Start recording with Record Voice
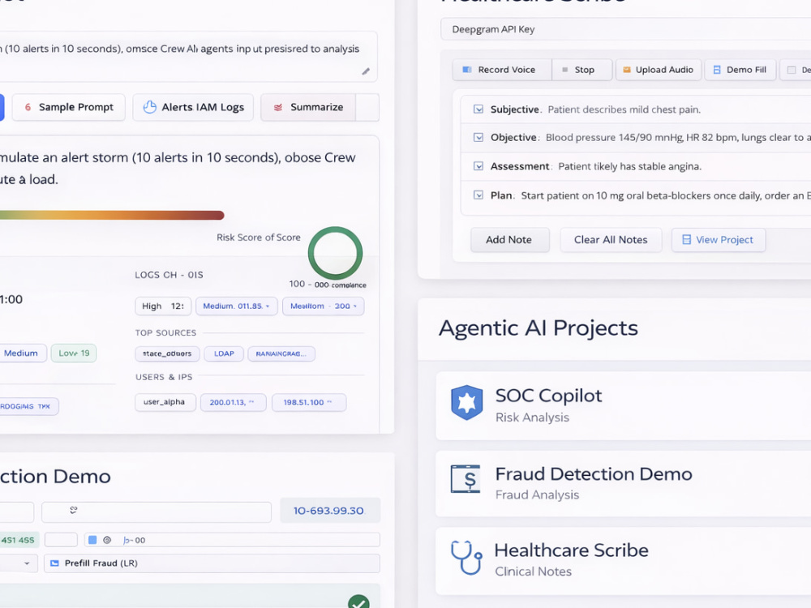The height and width of the screenshot is (608, 811). pos(502,69)
